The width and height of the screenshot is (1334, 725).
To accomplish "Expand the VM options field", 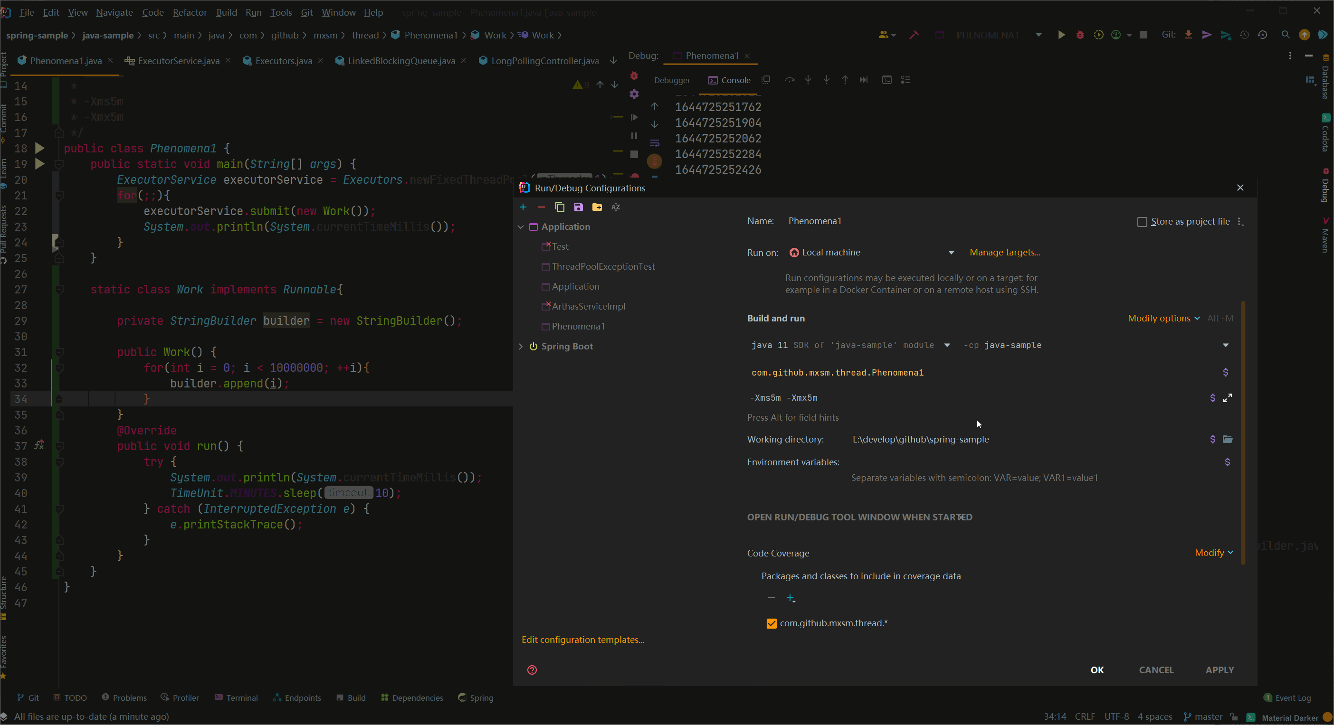I will (x=1227, y=398).
